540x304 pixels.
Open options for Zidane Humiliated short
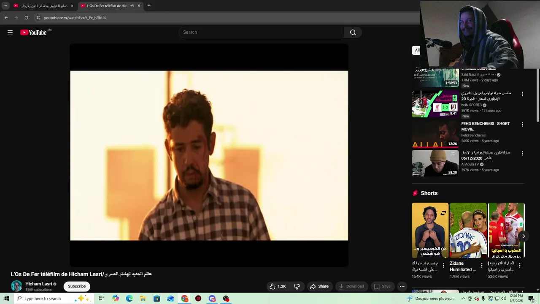(x=481, y=266)
